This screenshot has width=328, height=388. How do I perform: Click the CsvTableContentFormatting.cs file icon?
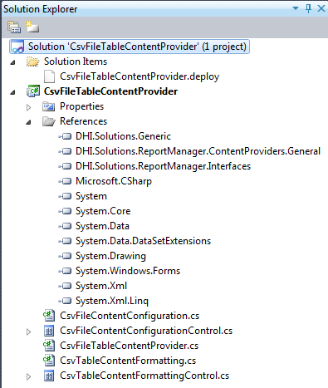click(49, 361)
